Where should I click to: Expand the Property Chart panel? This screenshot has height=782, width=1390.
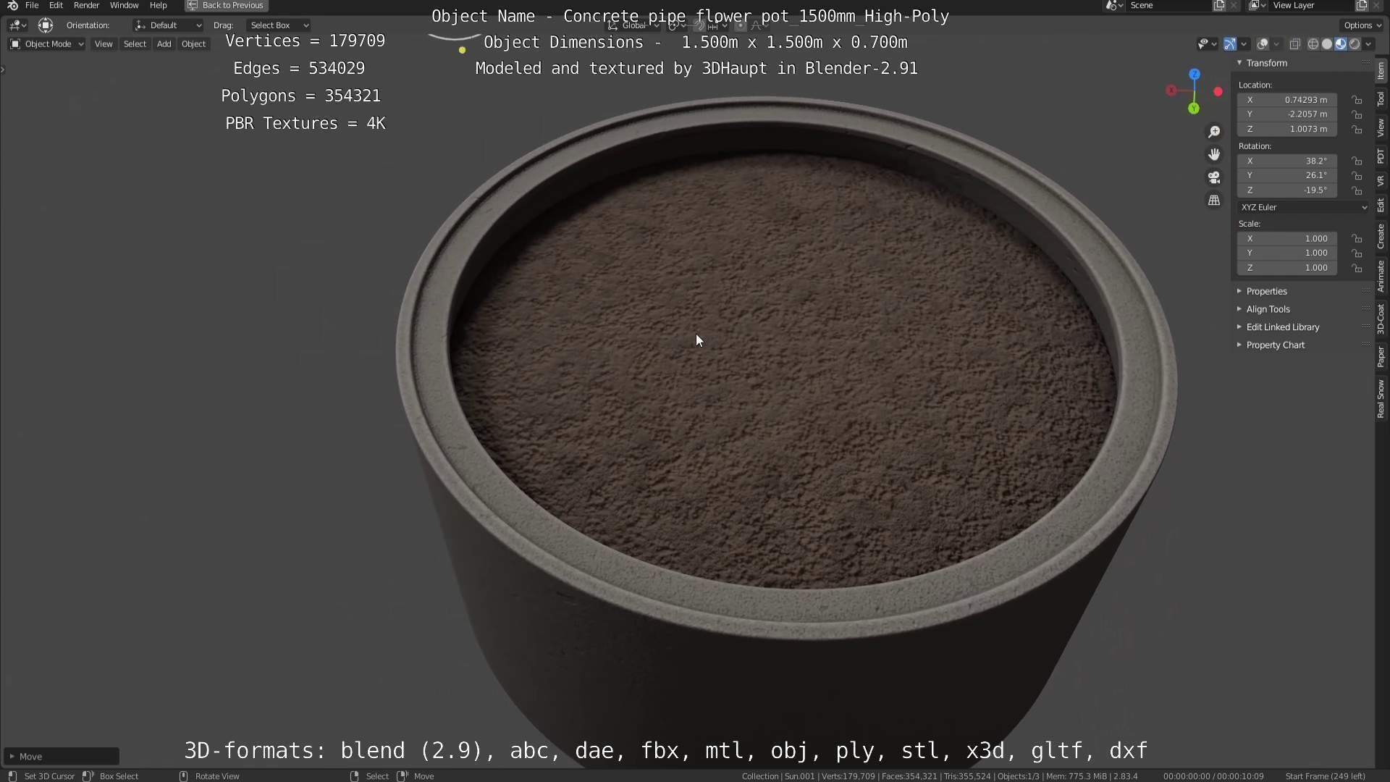point(1275,345)
